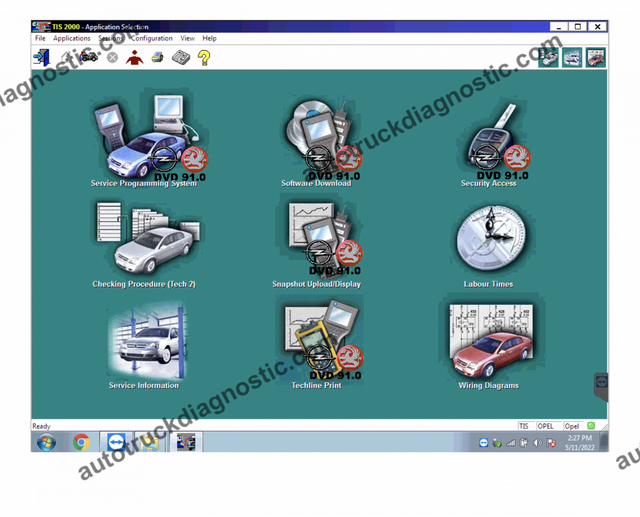Click the newspaper toolbar icon
This screenshot has height=517, width=640.
181,57
